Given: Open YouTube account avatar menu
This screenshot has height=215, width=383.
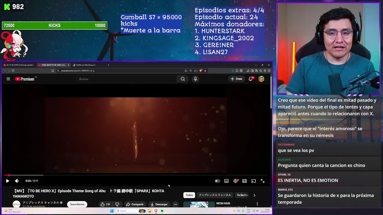Looking at the screenshot, I should [x=261, y=79].
